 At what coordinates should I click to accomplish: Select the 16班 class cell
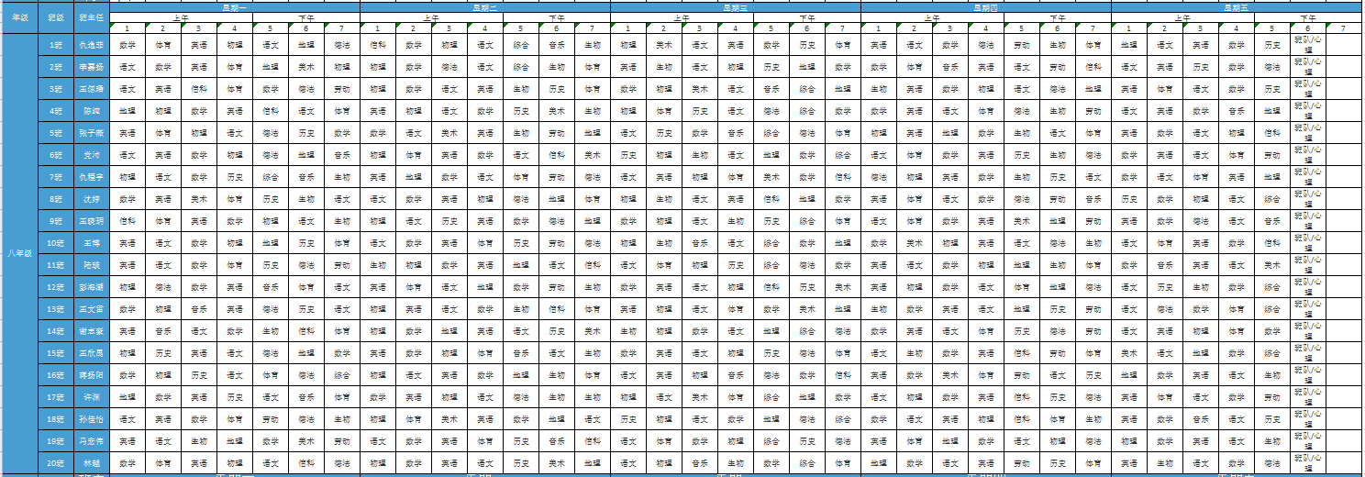[x=55, y=374]
